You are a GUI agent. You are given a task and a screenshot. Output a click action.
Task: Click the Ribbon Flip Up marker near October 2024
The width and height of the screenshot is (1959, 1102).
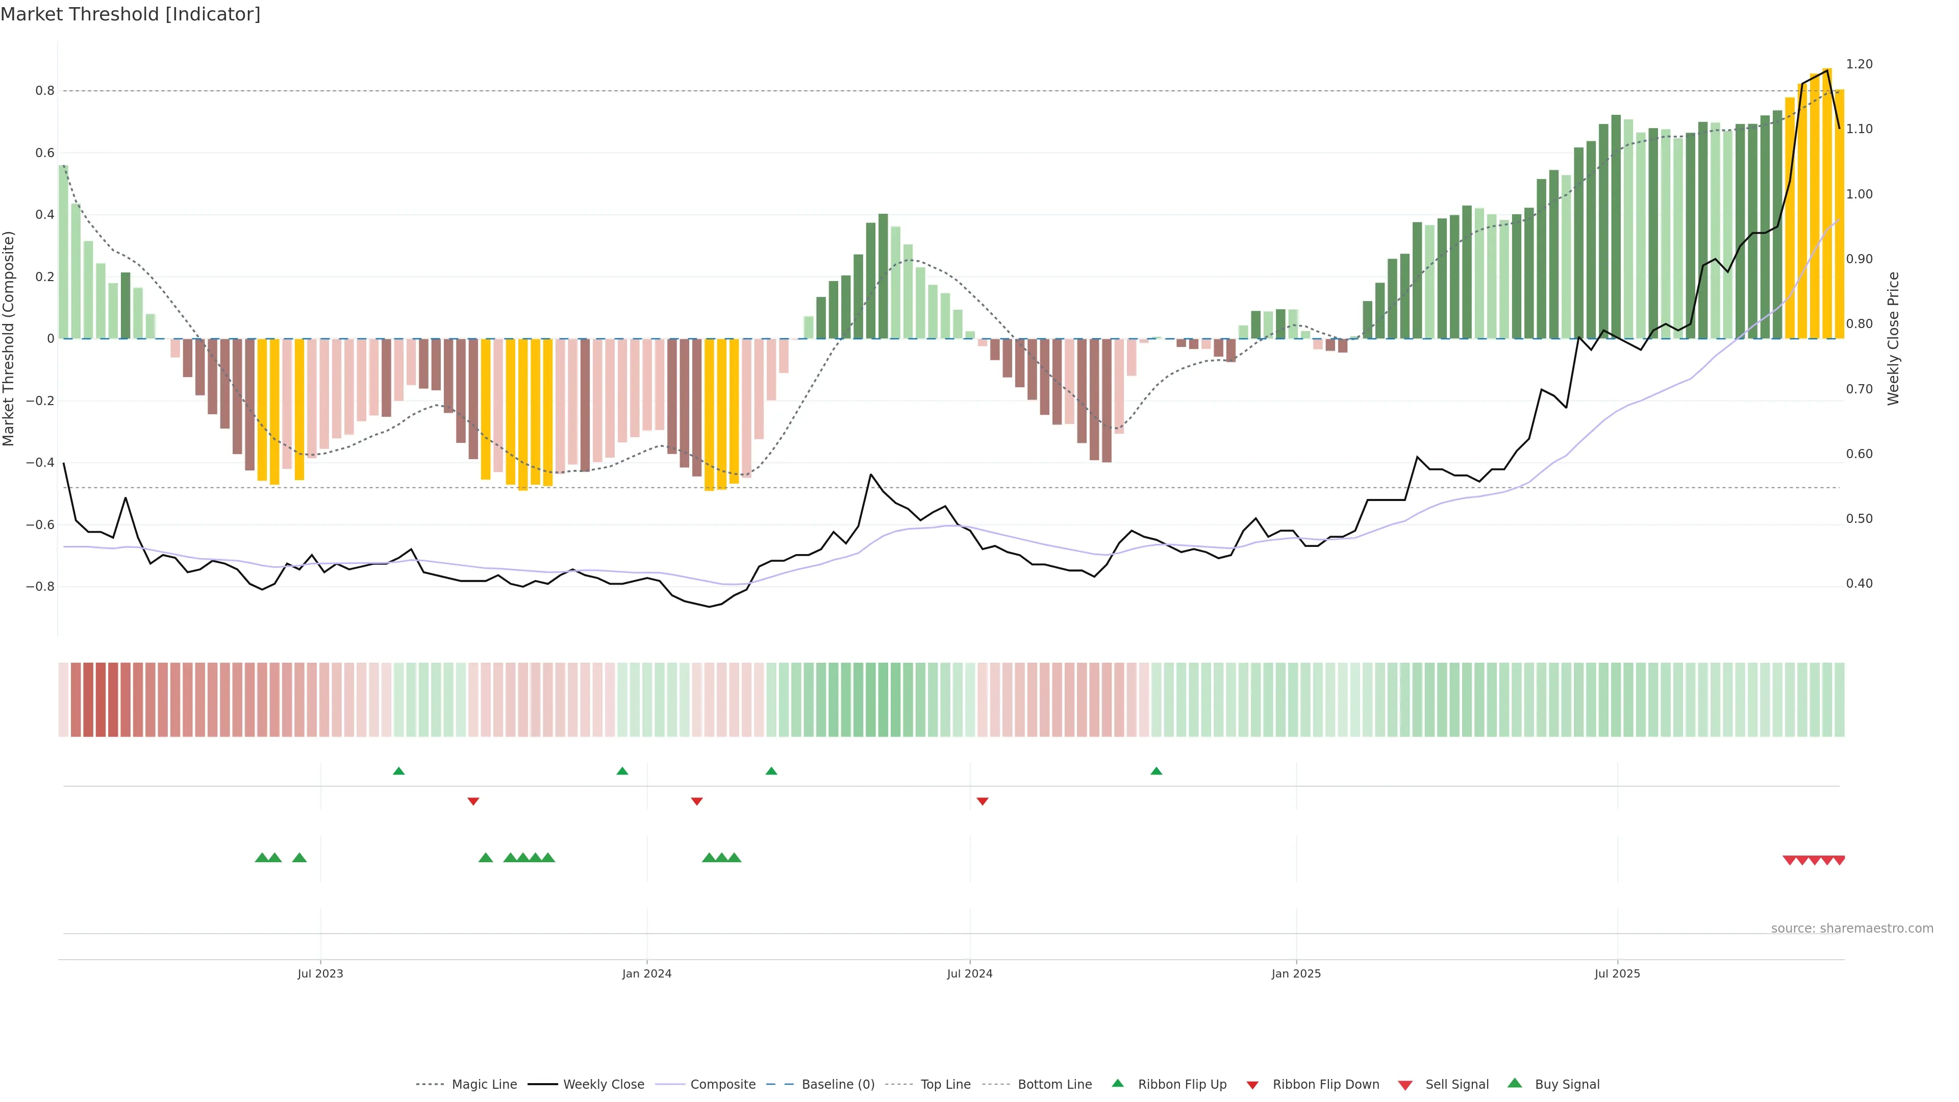coord(1156,771)
